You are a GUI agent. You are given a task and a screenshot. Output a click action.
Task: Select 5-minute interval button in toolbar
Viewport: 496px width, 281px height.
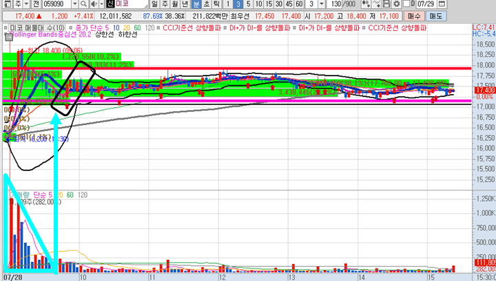pyautogui.click(x=248, y=4)
